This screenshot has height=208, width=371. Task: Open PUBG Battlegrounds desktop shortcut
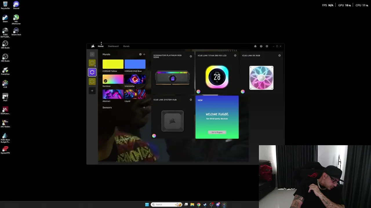coord(5,33)
